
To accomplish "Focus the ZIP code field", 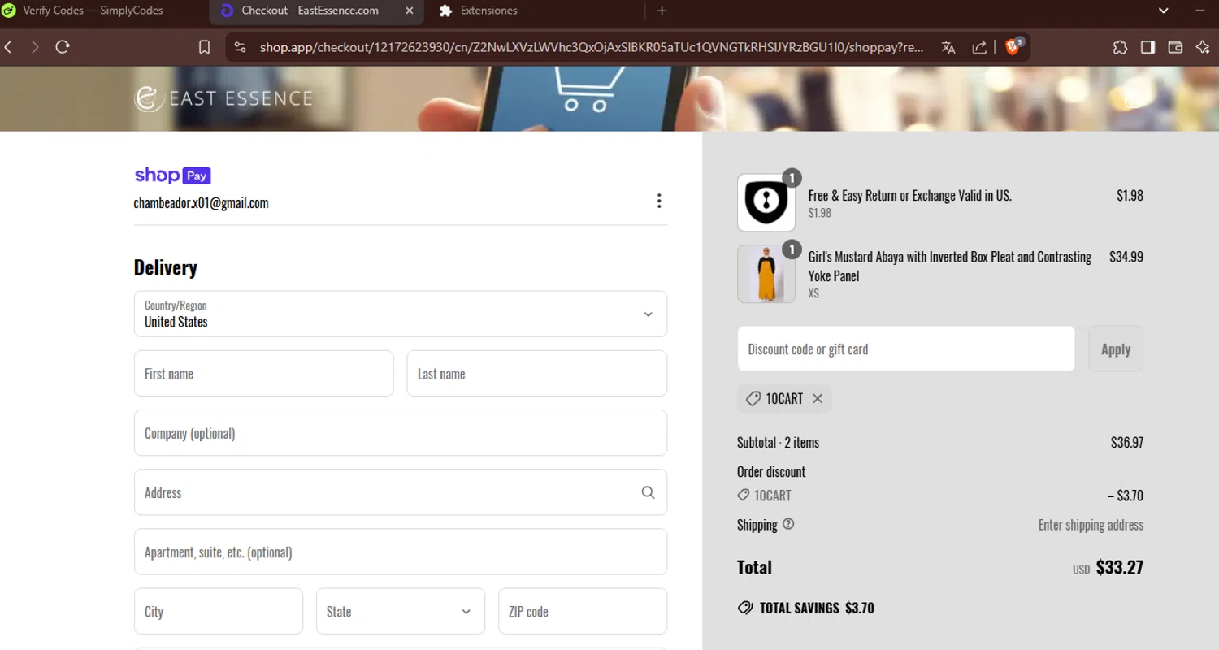I will (583, 611).
